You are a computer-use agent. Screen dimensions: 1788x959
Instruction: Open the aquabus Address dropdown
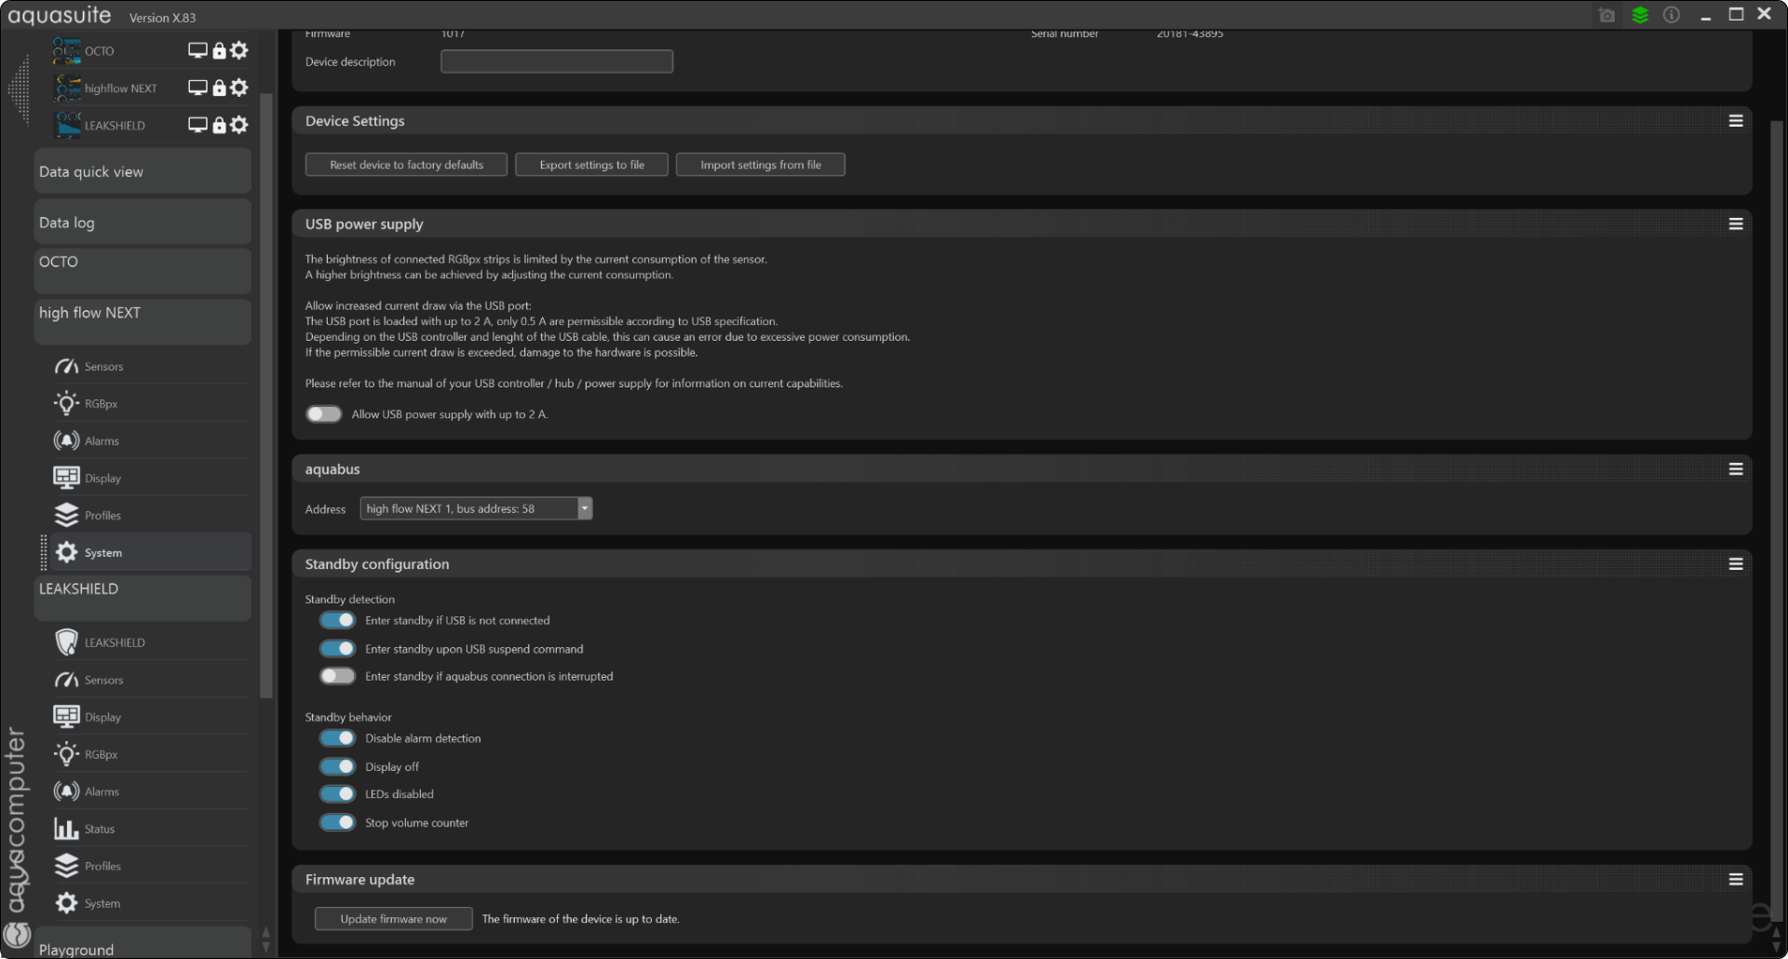pyautogui.click(x=476, y=508)
